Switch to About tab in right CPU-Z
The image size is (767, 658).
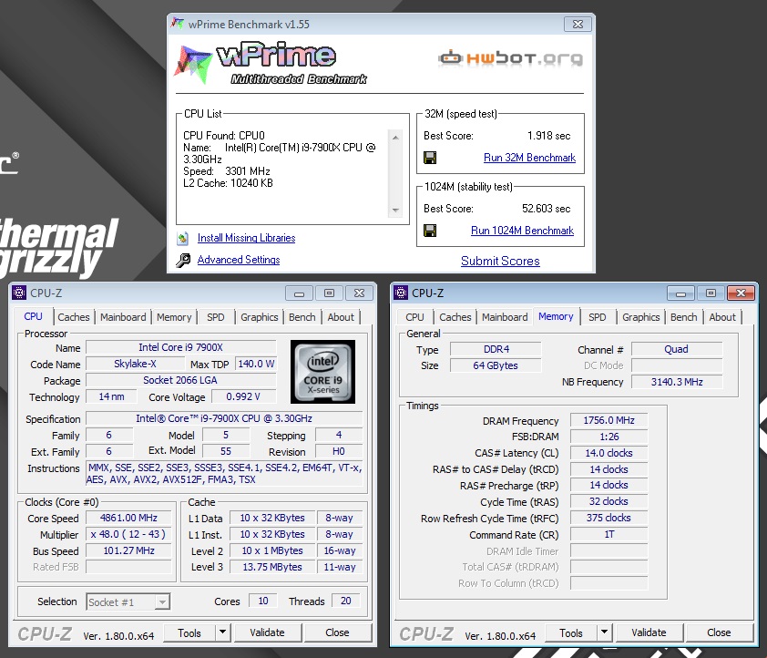pos(722,317)
